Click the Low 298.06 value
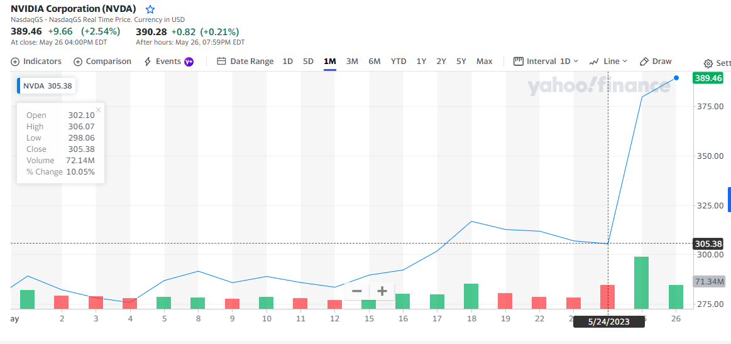The width and height of the screenshot is (731, 344). [x=80, y=137]
